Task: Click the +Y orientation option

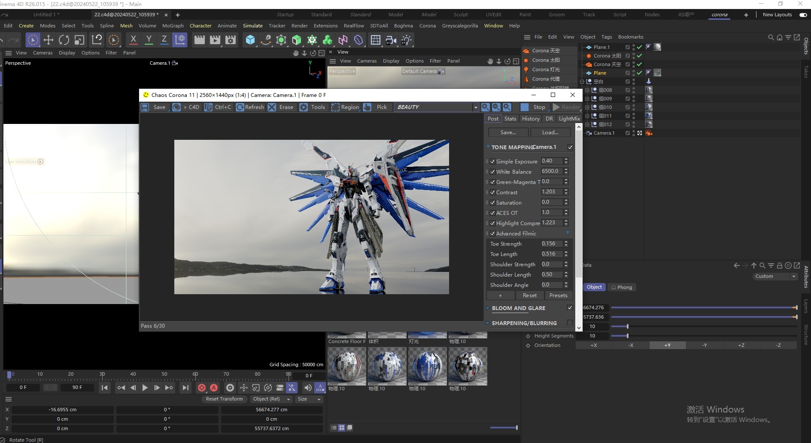Action: [x=668, y=345]
